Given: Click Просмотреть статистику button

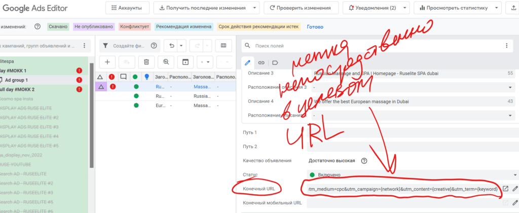Looking at the screenshot, I should [x=454, y=8].
